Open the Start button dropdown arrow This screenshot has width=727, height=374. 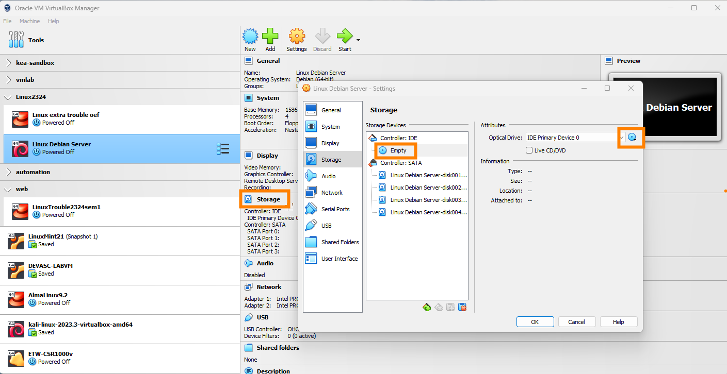(358, 40)
